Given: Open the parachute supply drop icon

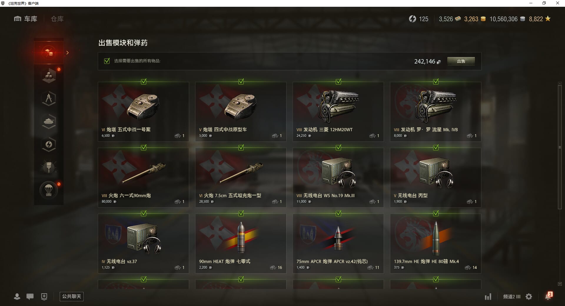Looking at the screenshot, I should [49, 190].
